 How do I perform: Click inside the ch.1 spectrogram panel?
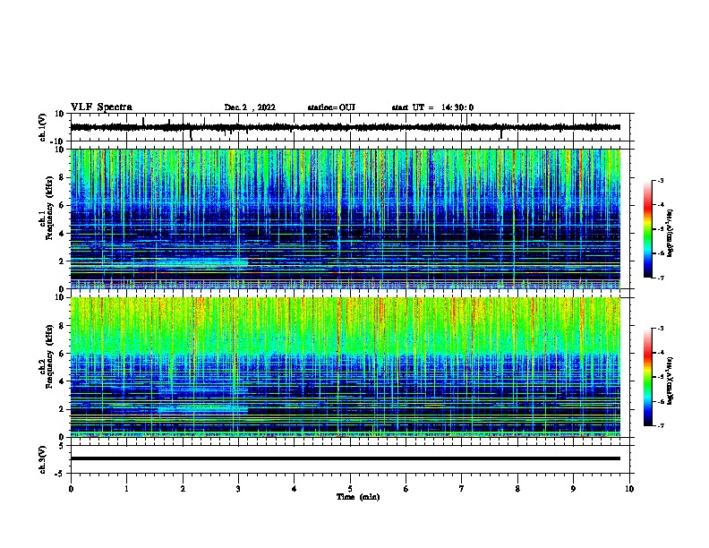pyautogui.click(x=346, y=218)
